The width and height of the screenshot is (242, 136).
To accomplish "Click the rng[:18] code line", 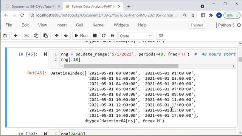I will pyautogui.click(x=71, y=60).
